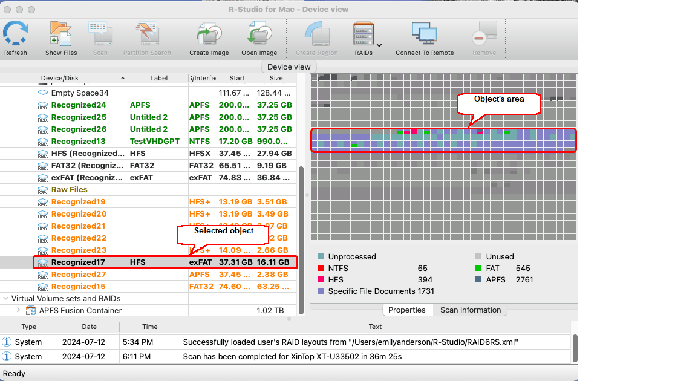This screenshot has height=381, width=675.
Task: Select the 5:34 PM RAID layouts log entry
Action: (x=285, y=342)
